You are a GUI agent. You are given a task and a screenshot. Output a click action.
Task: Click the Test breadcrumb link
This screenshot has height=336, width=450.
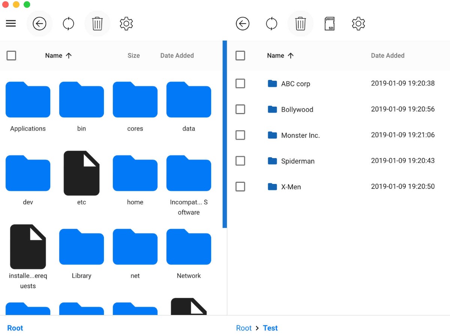270,328
